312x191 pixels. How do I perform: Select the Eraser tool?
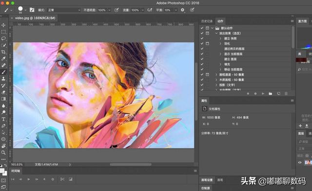[x=3, y=92]
